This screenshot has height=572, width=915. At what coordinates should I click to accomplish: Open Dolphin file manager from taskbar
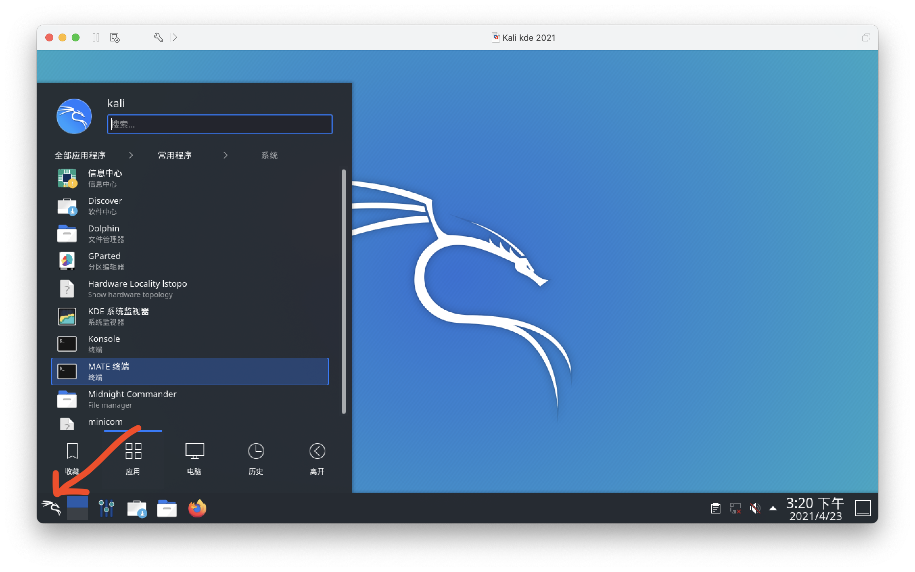point(167,508)
